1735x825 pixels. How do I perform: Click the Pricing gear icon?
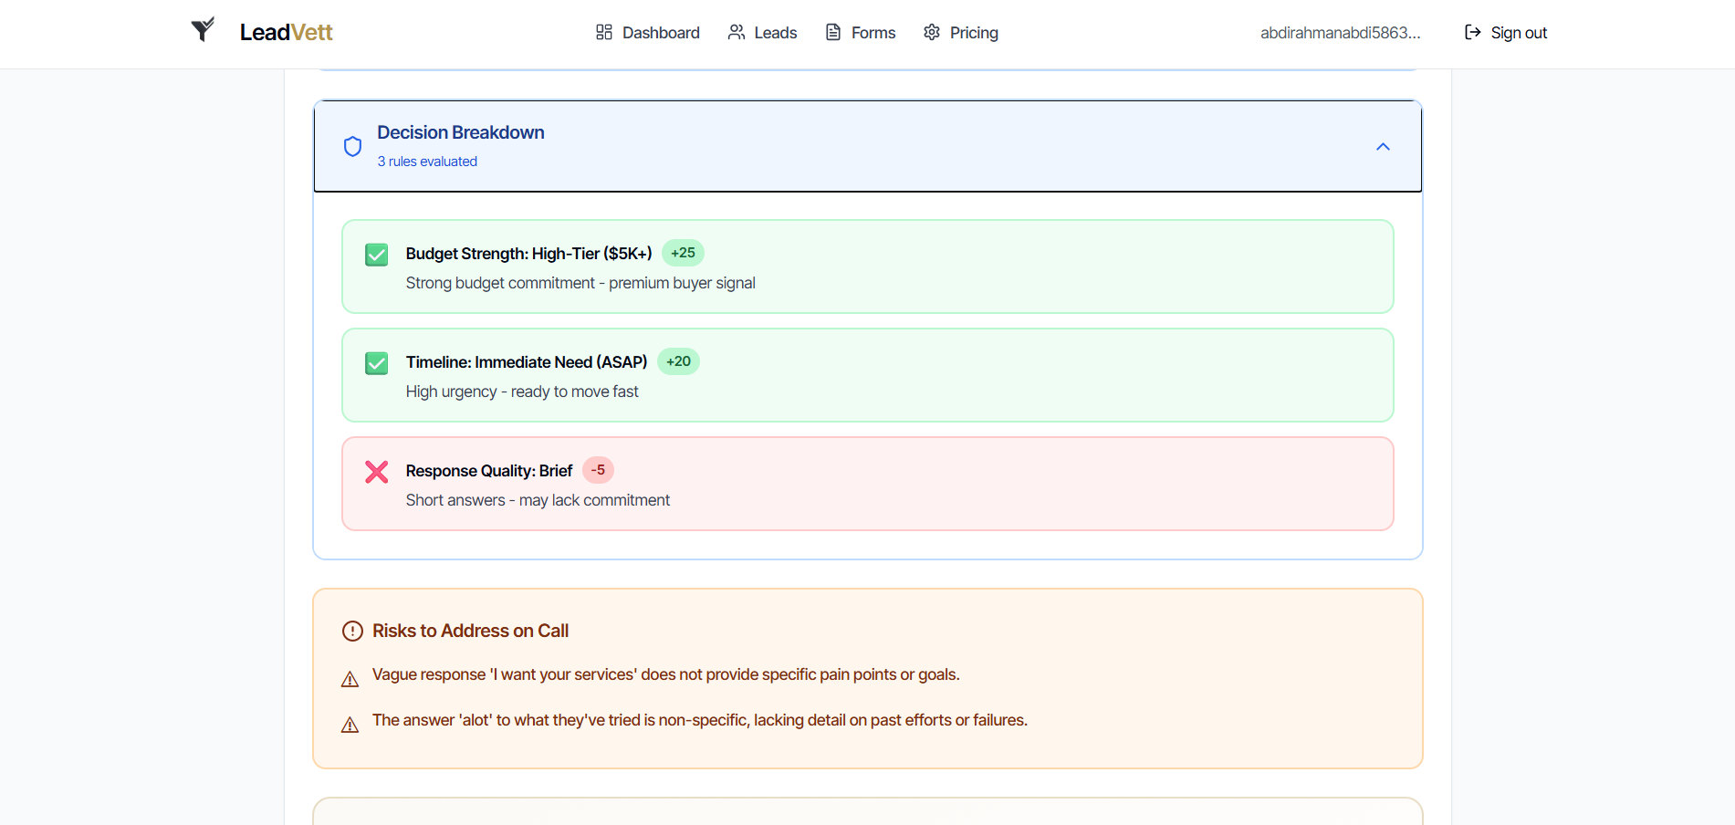(x=932, y=33)
